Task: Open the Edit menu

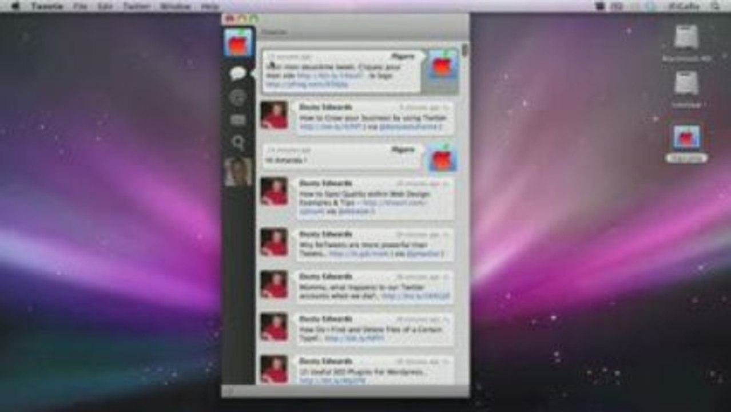Action: [x=105, y=6]
